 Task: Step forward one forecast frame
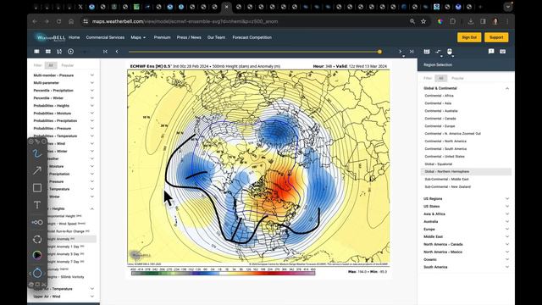pos(401,52)
